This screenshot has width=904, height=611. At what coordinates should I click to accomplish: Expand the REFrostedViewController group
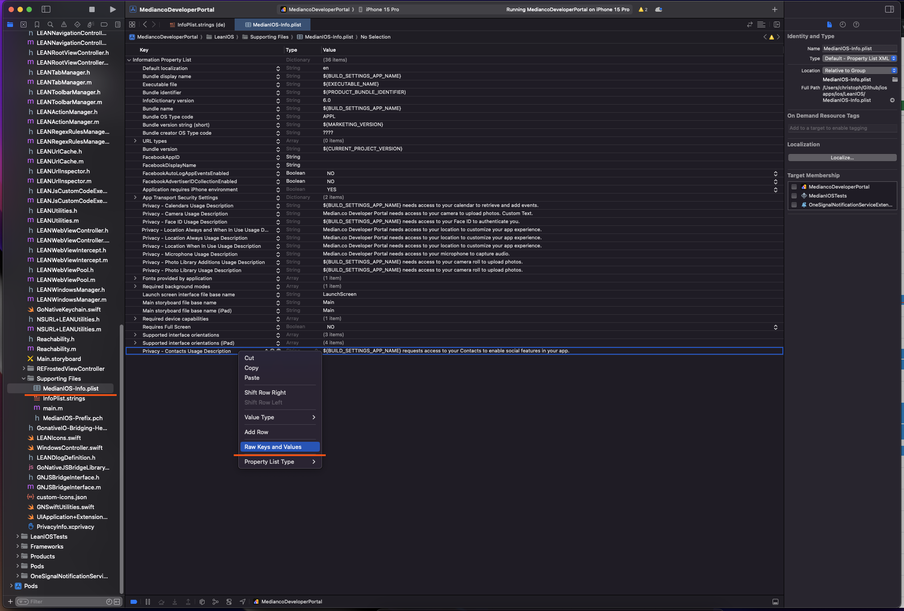click(24, 369)
